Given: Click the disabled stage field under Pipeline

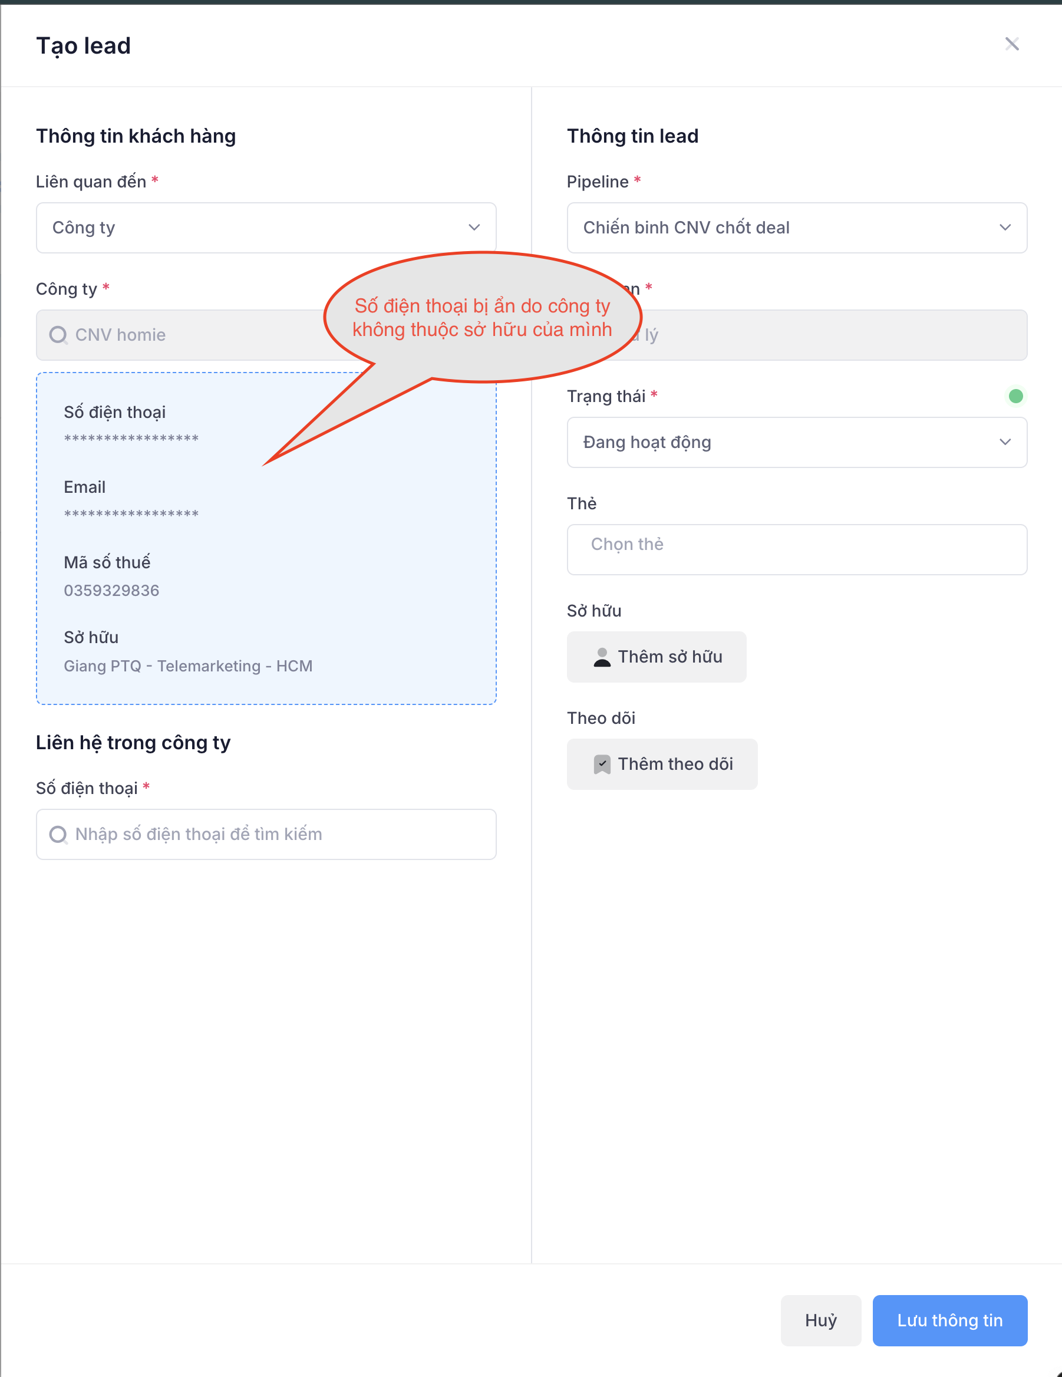Looking at the screenshot, I should [832, 335].
